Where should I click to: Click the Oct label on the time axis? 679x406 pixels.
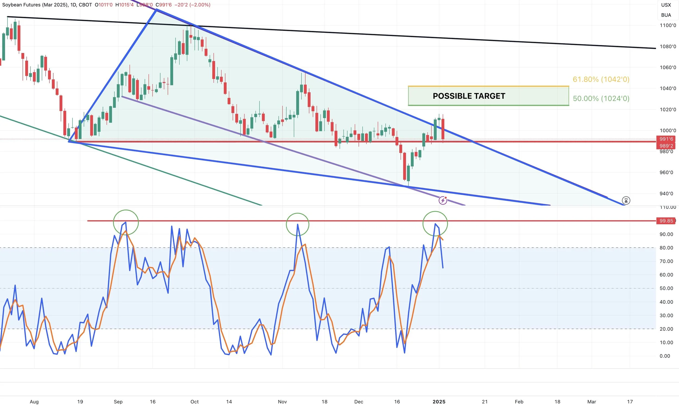pyautogui.click(x=194, y=402)
